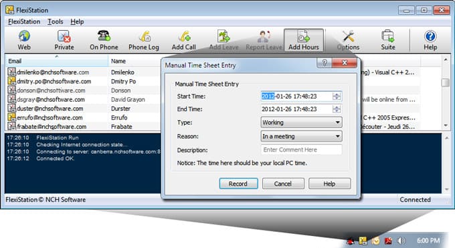Click the contact list scrollbar thumb
Screen dimensions: 455x248
tap(446, 82)
